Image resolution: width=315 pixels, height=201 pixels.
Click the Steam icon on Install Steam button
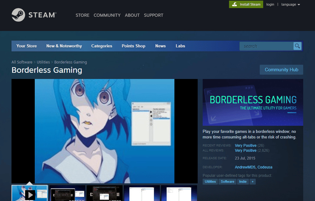(x=235, y=4)
